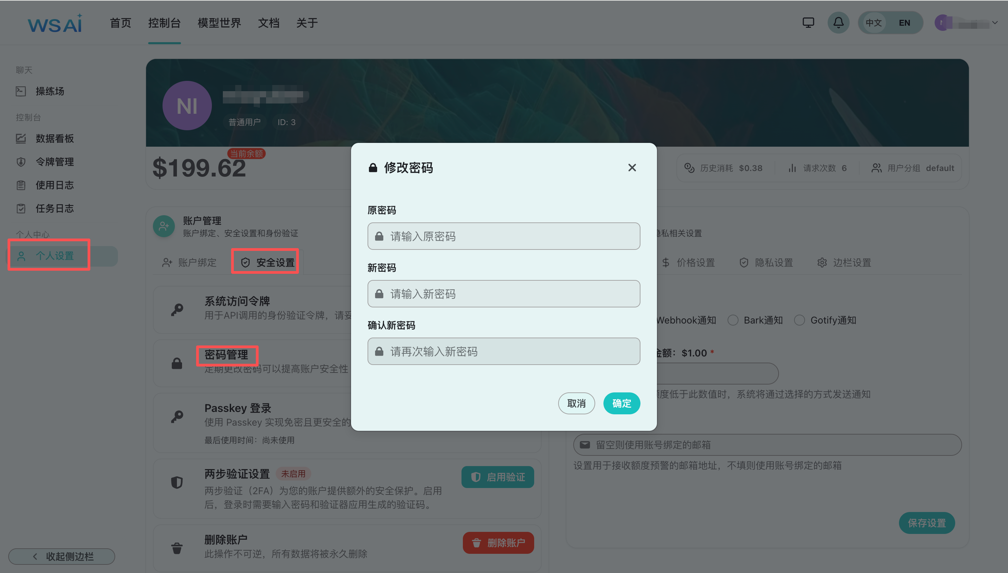Click the 启用验证 button
The width and height of the screenshot is (1008, 573).
tap(498, 477)
